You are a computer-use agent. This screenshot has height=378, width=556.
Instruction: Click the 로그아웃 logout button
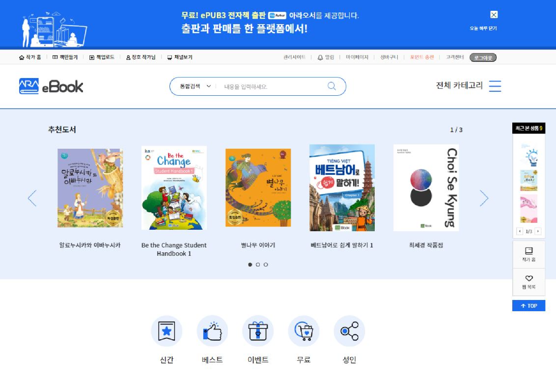pyautogui.click(x=483, y=57)
